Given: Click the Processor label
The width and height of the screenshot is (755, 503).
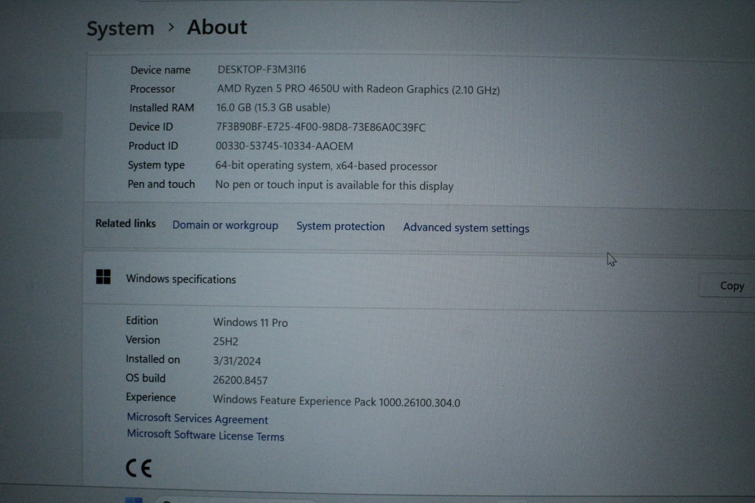Looking at the screenshot, I should pyautogui.click(x=152, y=89).
